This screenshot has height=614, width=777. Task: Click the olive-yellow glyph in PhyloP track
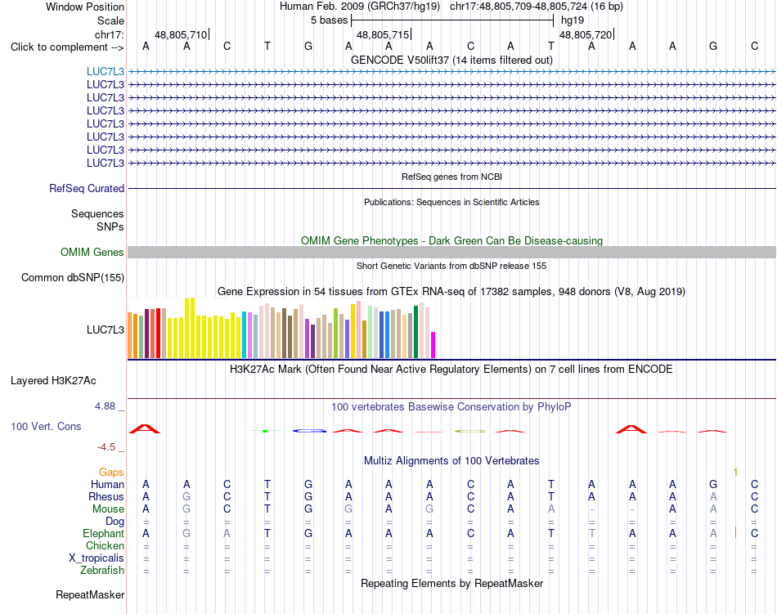[470, 431]
